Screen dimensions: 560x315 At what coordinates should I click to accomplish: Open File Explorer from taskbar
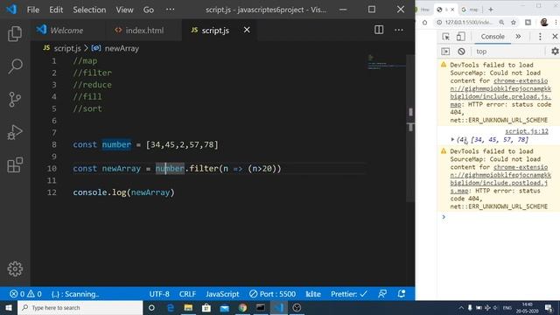188,307
